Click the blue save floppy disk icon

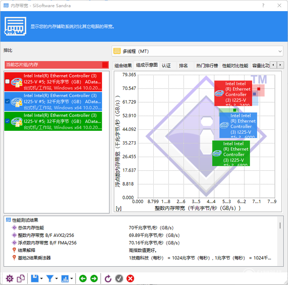tap(35, 279)
